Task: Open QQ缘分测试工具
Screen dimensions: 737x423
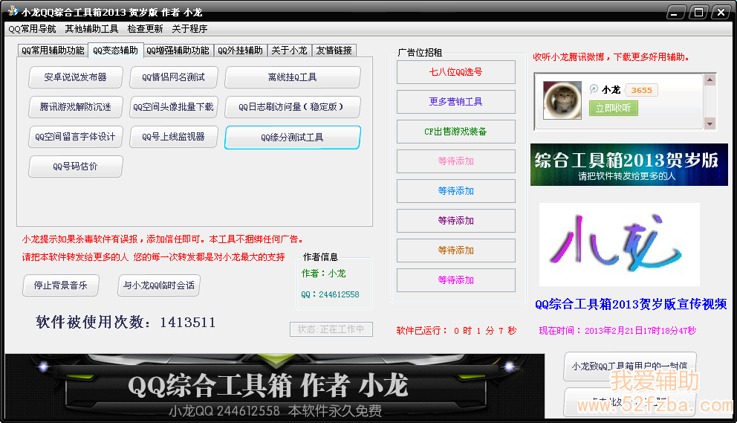Action: 293,137
